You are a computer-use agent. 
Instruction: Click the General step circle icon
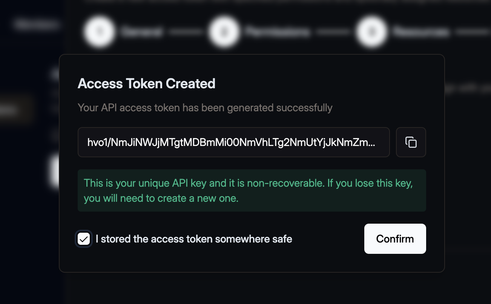99,32
